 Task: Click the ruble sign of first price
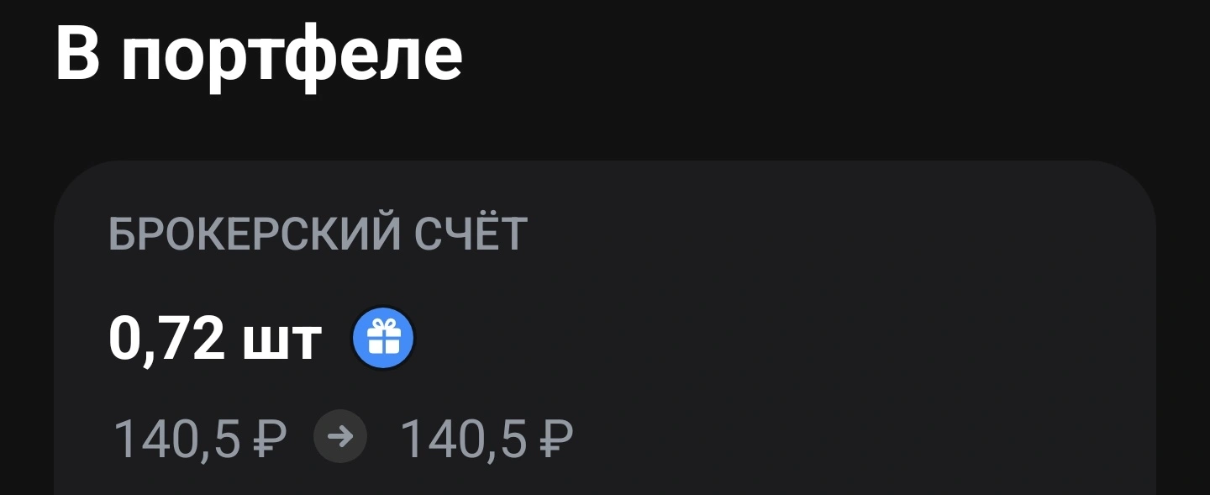tap(269, 439)
